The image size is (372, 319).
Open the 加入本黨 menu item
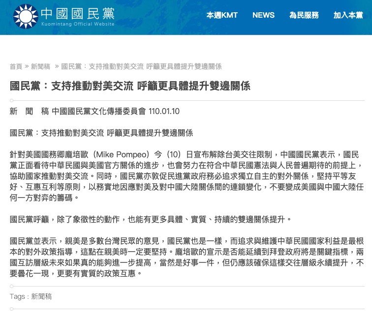click(348, 15)
